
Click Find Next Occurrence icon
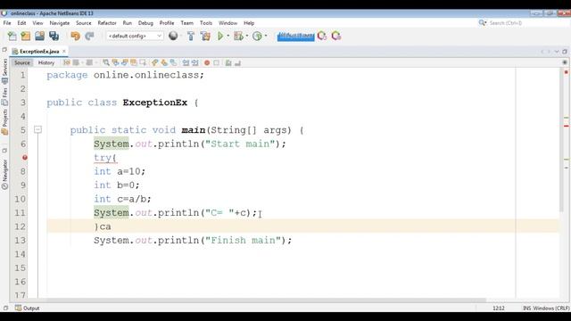pyautogui.click(x=125, y=63)
